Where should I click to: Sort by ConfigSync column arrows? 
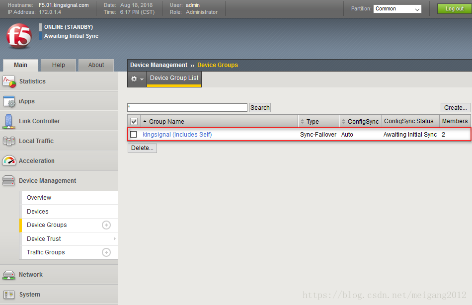[343, 121]
